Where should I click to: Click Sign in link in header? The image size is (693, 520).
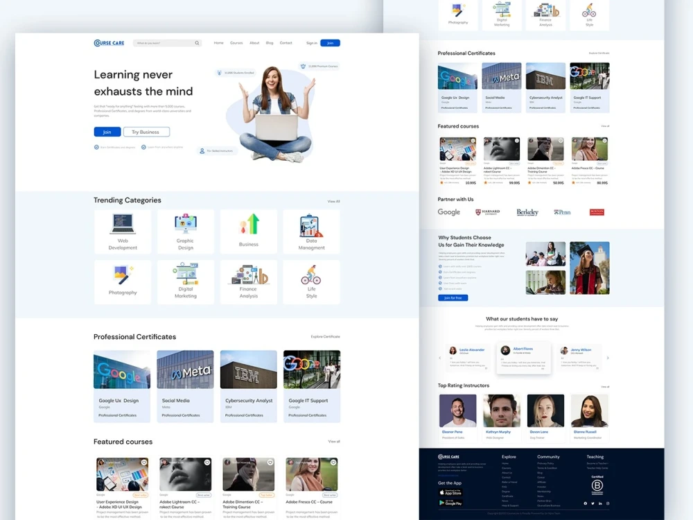[312, 43]
